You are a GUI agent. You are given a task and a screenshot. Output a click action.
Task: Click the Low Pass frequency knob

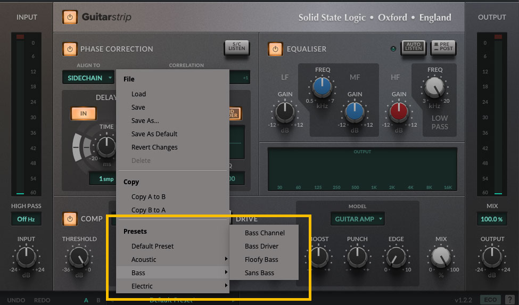coord(434,87)
